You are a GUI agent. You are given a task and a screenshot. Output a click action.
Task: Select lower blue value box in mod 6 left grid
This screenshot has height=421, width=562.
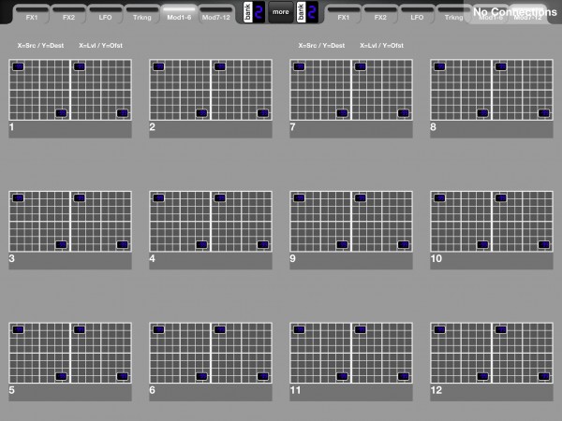tap(201, 376)
